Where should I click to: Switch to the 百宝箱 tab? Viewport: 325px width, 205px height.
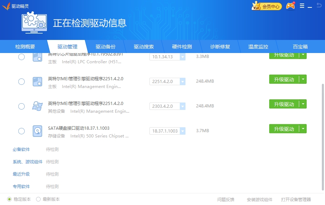pyautogui.click(x=300, y=47)
